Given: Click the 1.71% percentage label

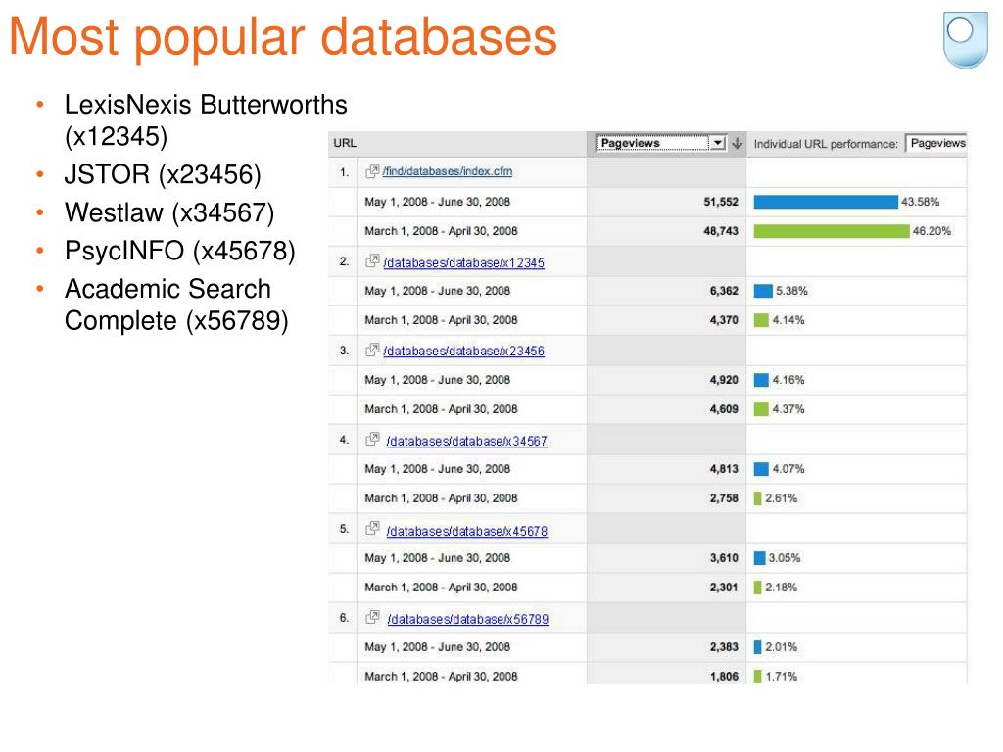Looking at the screenshot, I should [x=781, y=676].
